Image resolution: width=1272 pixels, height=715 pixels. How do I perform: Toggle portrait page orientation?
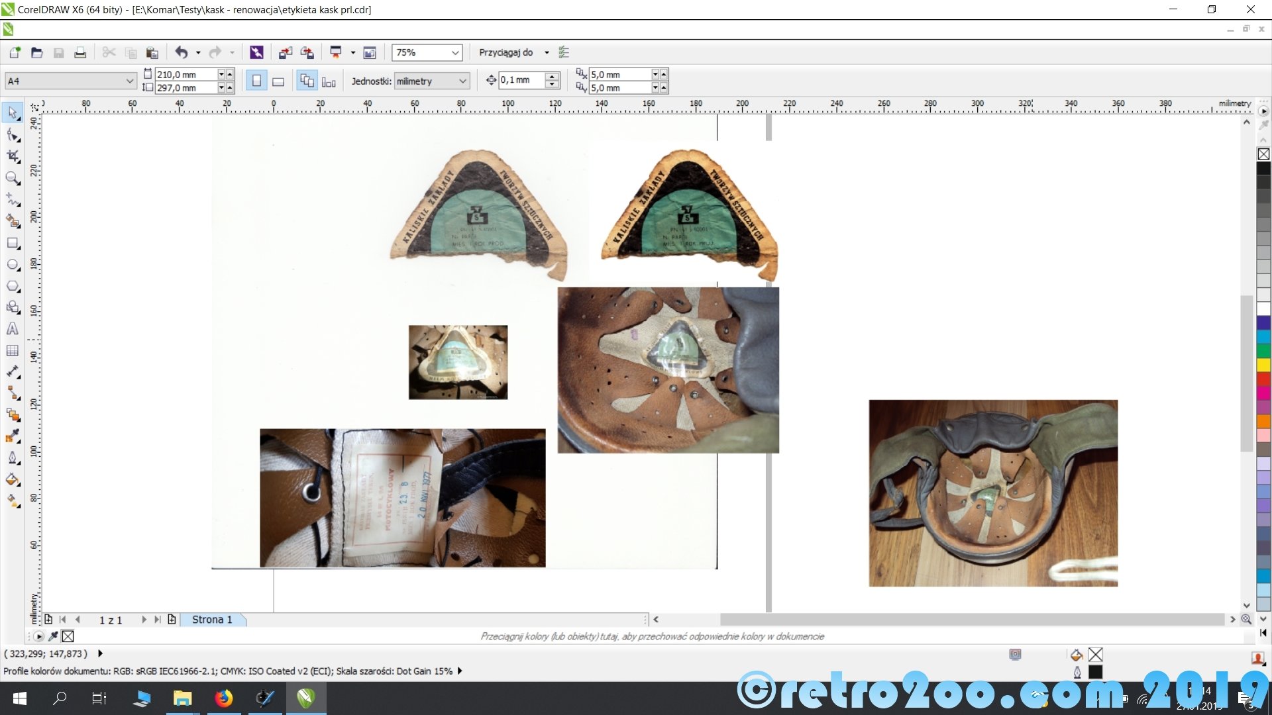point(256,81)
